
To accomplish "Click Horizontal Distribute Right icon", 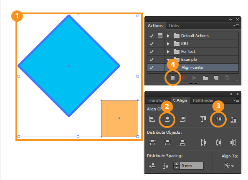I will (233, 142).
